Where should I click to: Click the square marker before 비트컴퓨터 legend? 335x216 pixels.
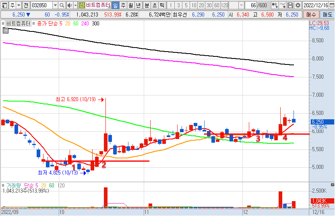coord(3,23)
